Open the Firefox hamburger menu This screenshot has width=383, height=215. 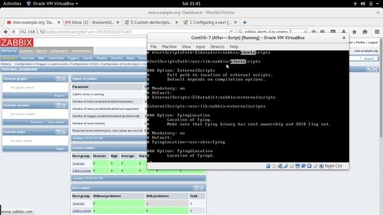coord(377,32)
